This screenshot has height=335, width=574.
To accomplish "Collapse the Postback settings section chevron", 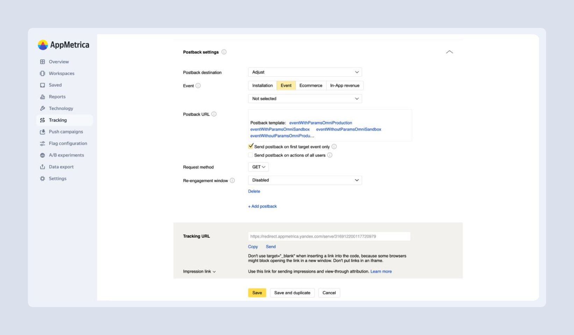I will (449, 52).
